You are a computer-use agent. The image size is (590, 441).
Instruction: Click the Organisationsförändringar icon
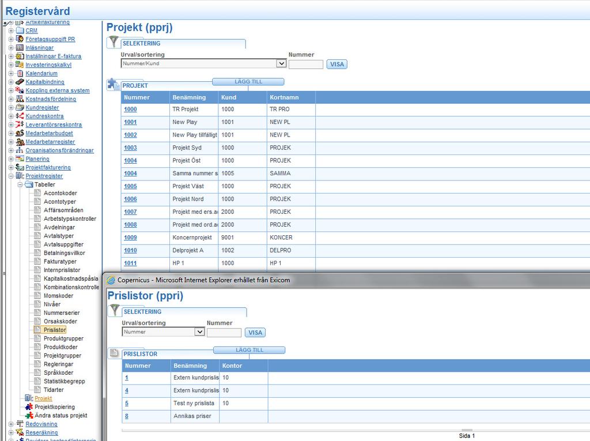pyautogui.click(x=20, y=150)
